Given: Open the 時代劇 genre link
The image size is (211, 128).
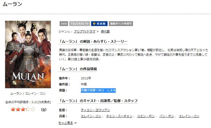Looking at the screenshot, I should click(105, 31).
